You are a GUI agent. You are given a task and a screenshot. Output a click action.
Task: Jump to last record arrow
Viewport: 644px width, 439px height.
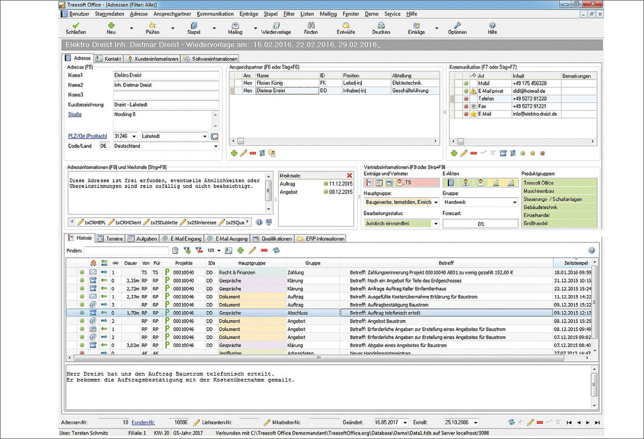click(598, 422)
